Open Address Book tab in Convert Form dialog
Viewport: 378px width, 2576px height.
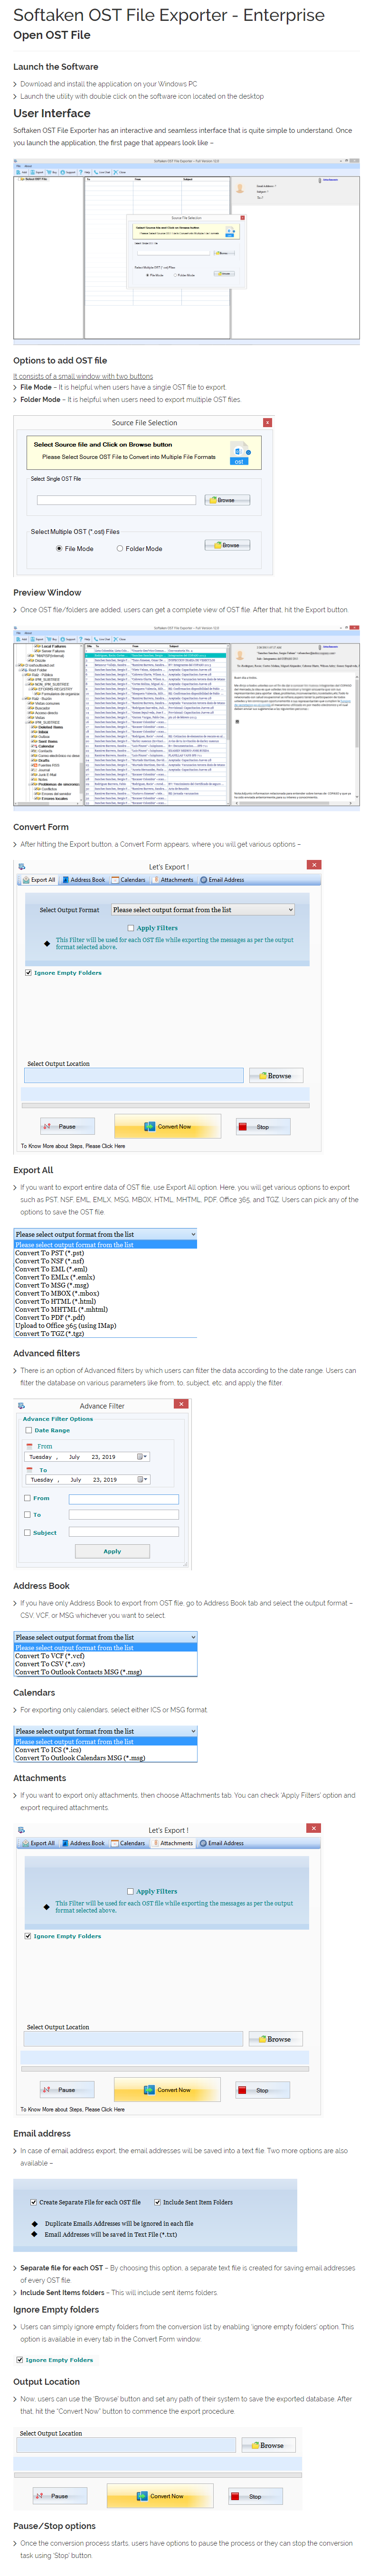coord(84,880)
